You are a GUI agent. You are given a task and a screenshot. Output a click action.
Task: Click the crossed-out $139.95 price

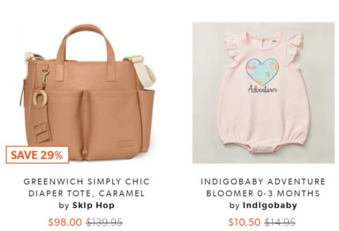104,222
